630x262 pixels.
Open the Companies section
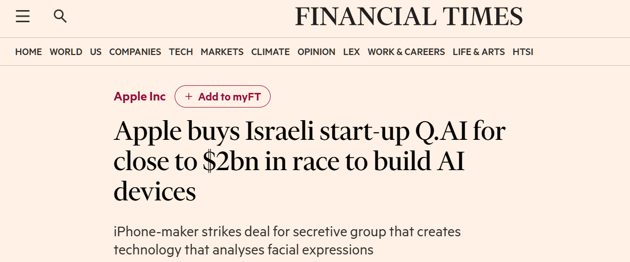click(x=135, y=52)
